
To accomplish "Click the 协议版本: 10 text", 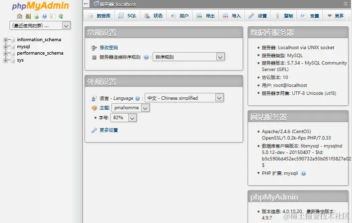I will pyautogui.click(x=275, y=77).
